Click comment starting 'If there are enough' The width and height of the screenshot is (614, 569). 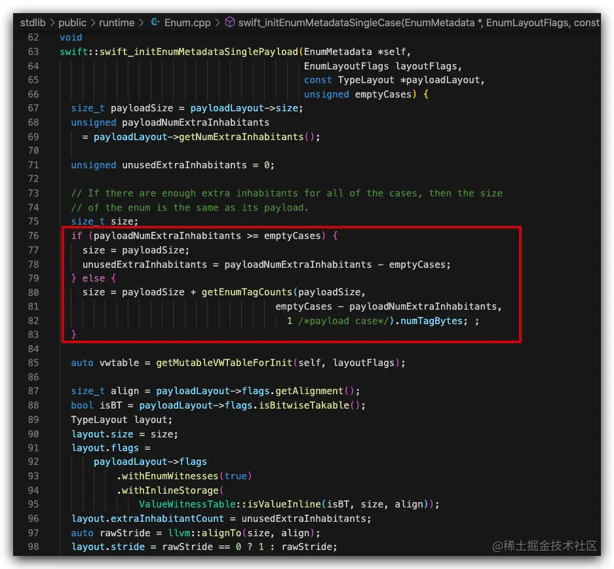286,193
